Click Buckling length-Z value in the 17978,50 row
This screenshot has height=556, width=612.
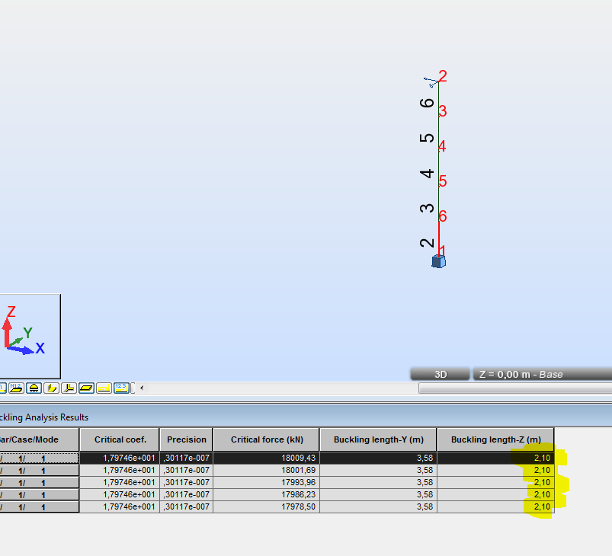click(x=495, y=506)
